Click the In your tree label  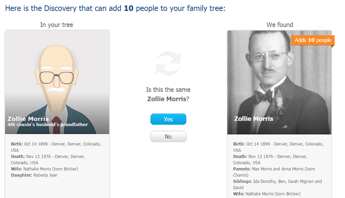[x=57, y=25]
